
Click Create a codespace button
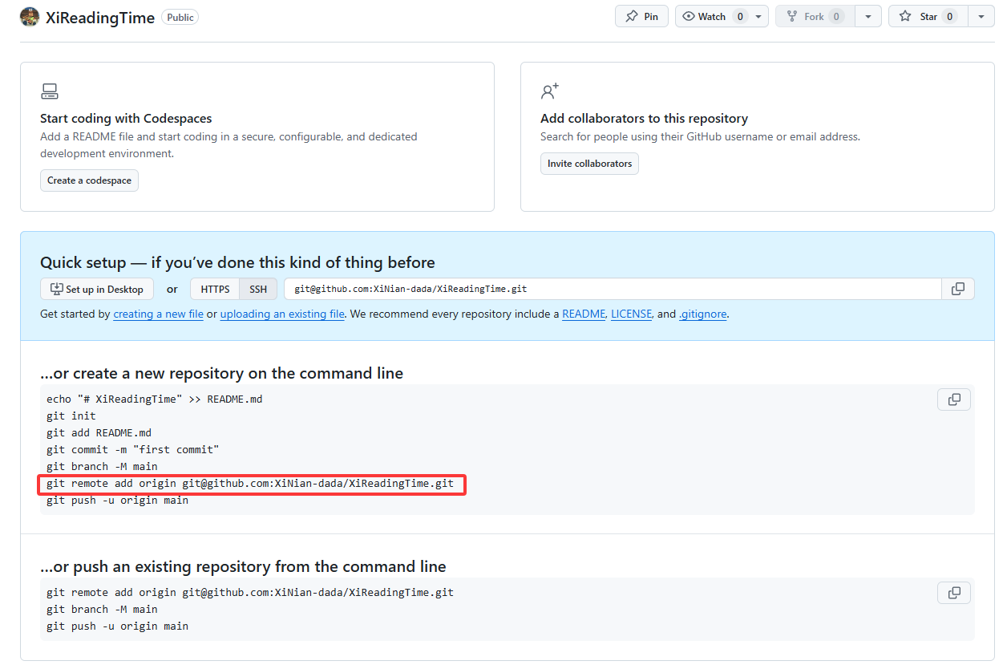(89, 180)
